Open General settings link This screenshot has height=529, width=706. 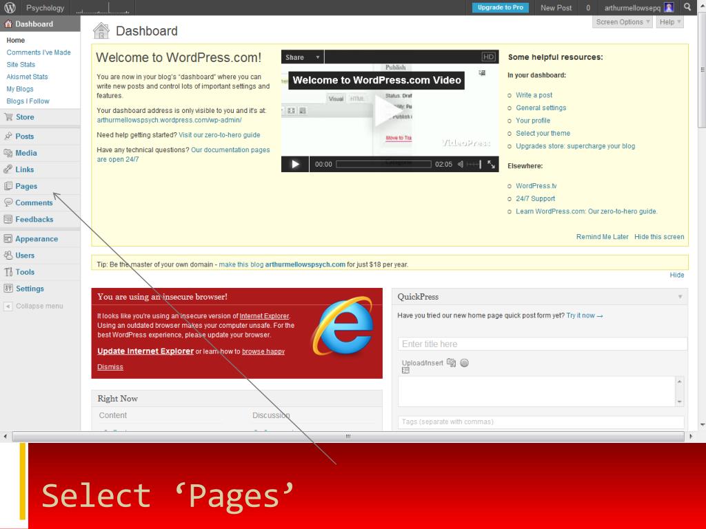pyautogui.click(x=541, y=108)
